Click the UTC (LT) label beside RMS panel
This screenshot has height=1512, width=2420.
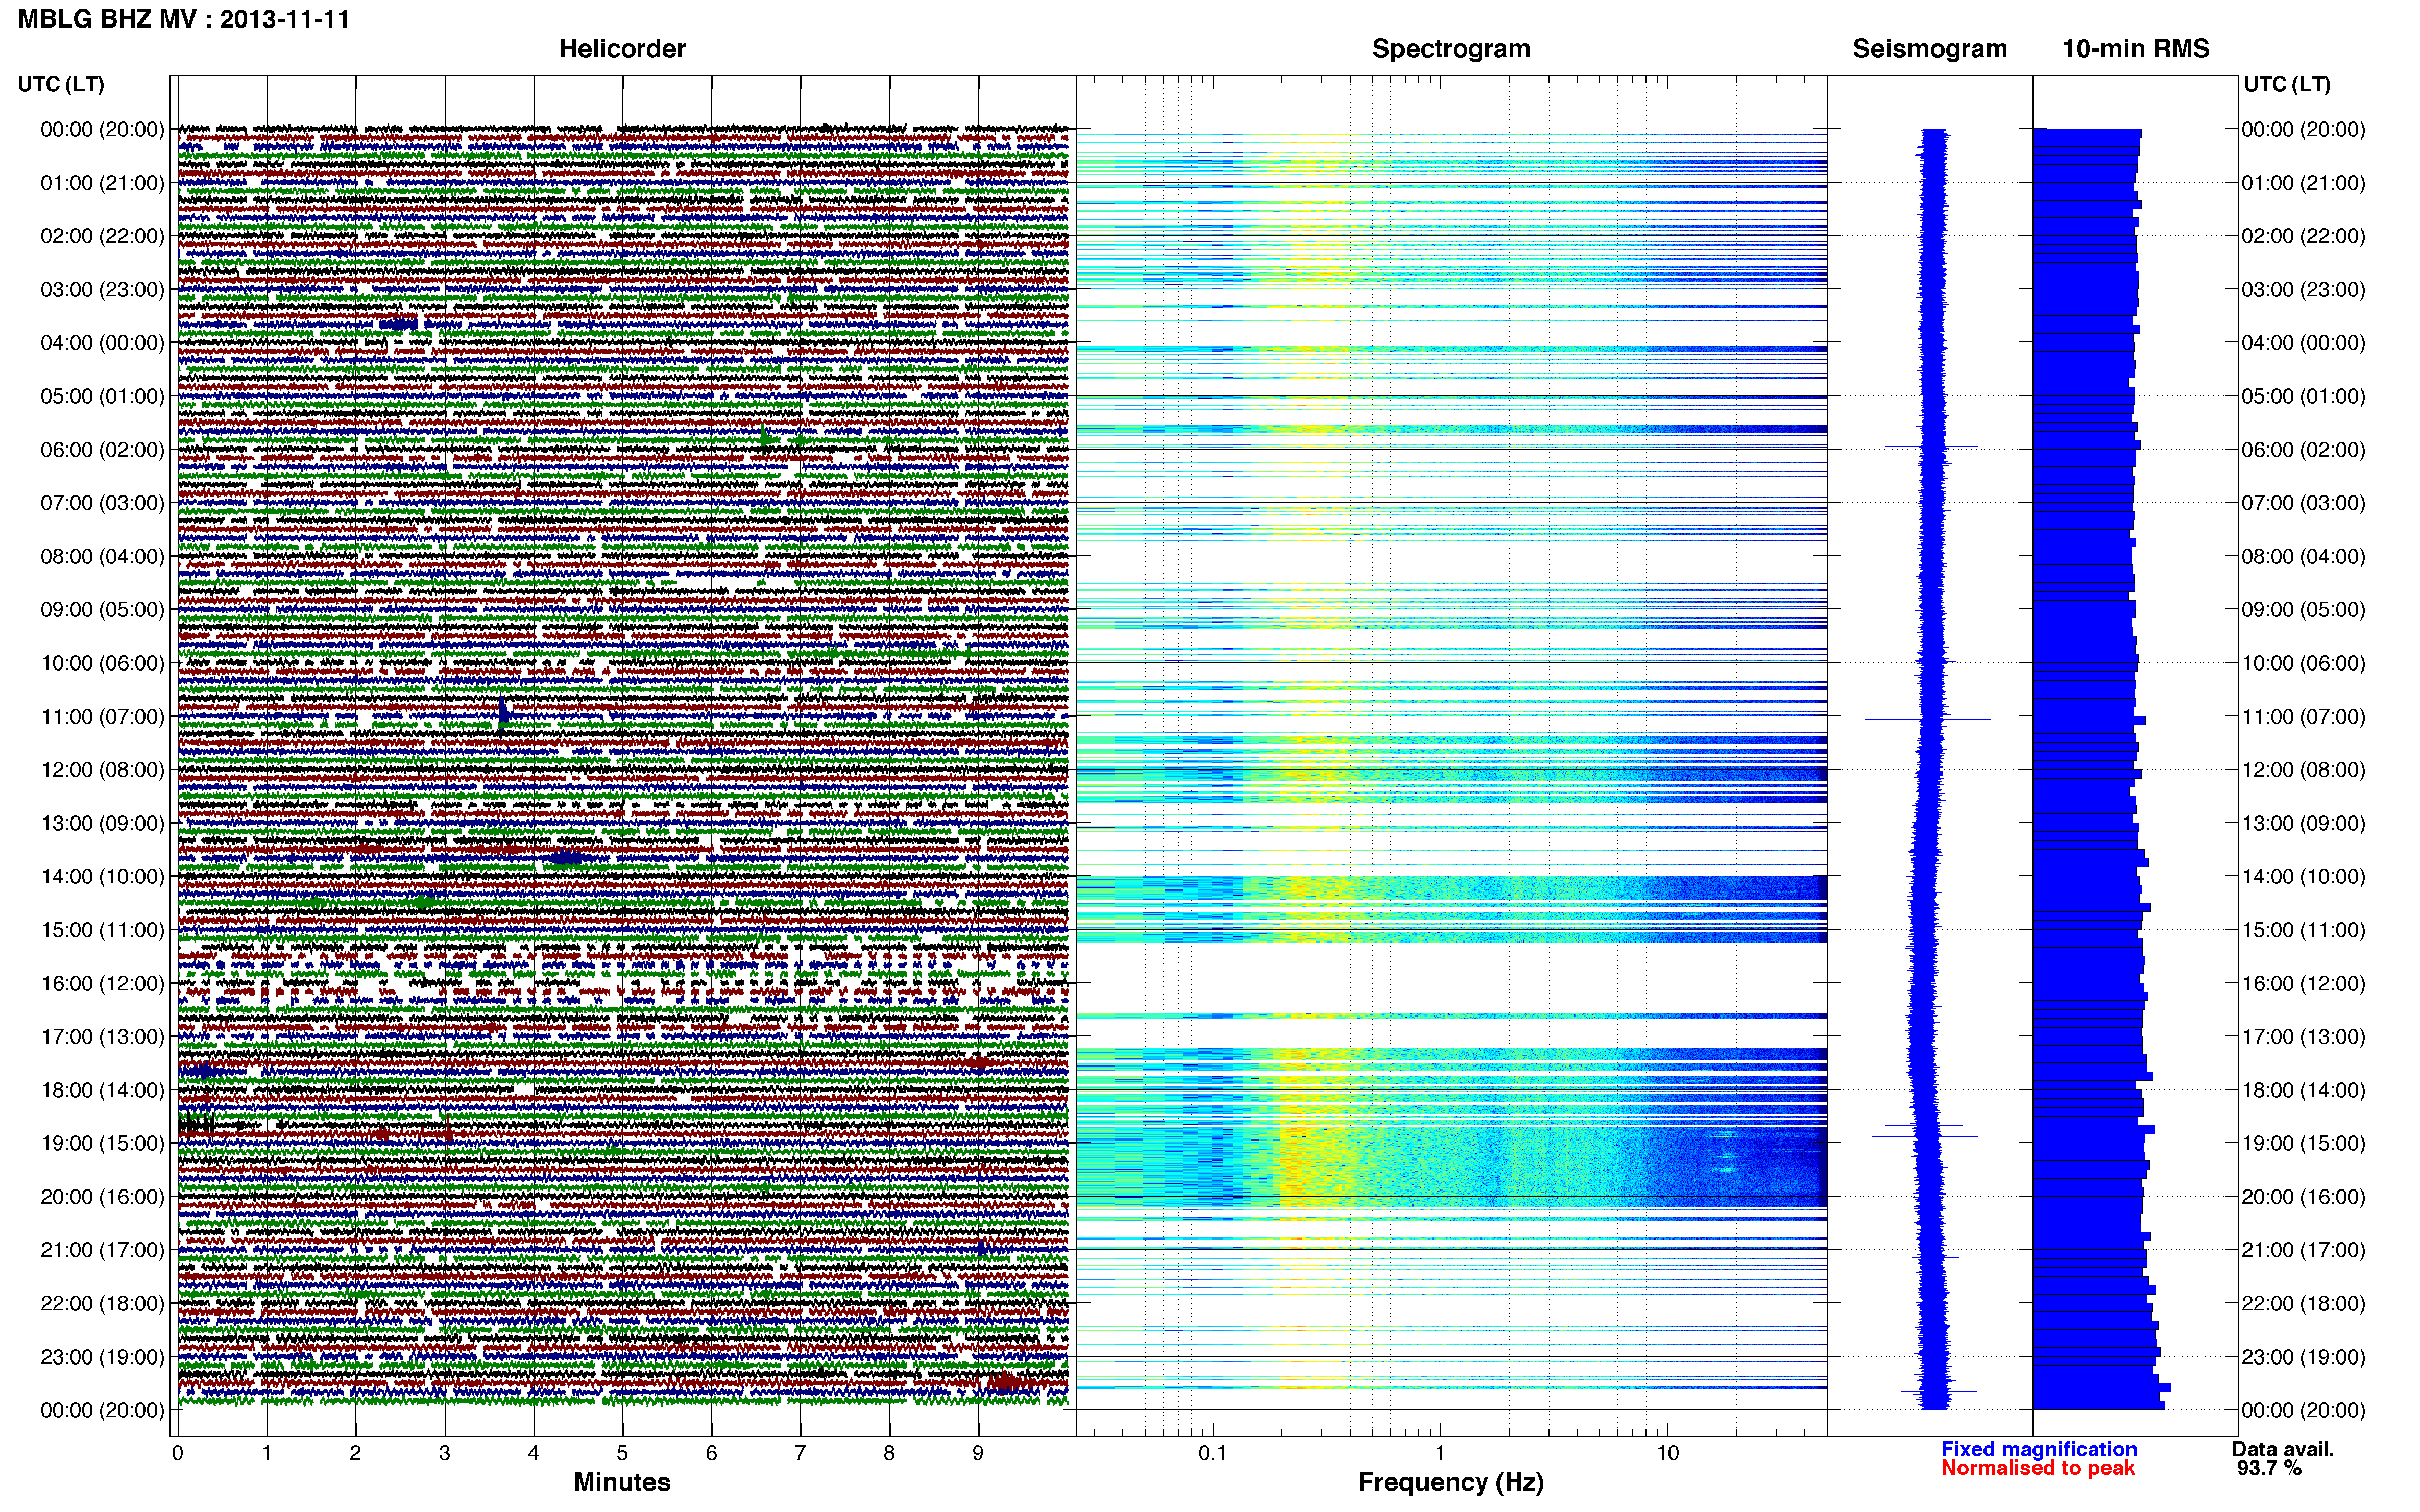tap(2287, 84)
